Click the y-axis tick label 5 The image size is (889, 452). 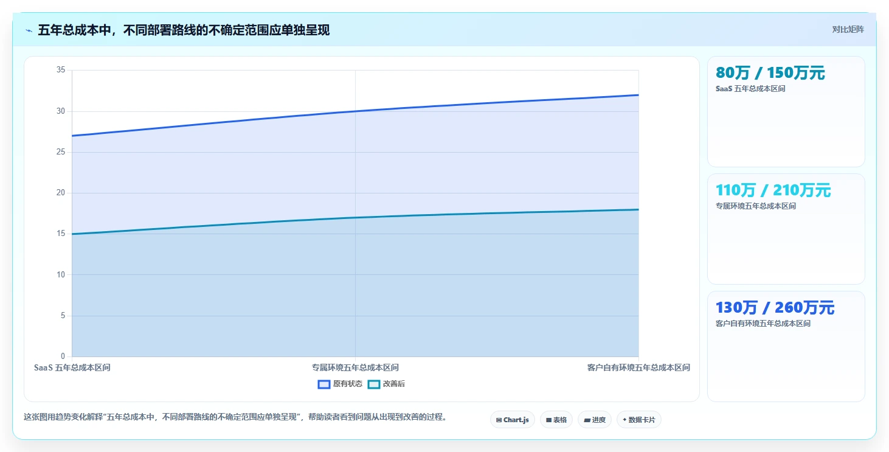[63, 316]
